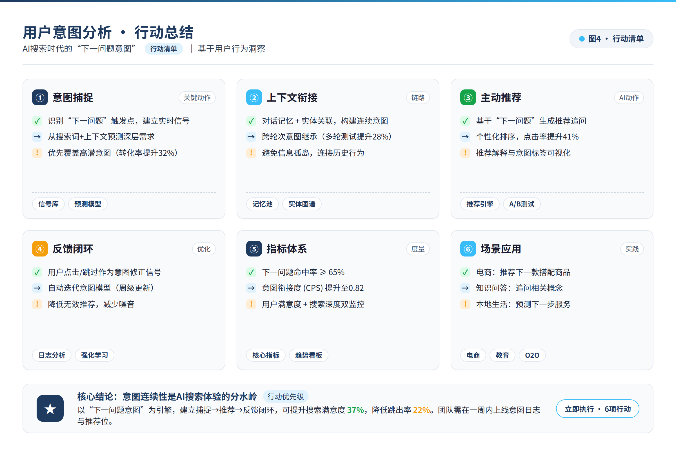The height and width of the screenshot is (450, 676).
Task: Click the 核心指标 tag
Action: point(266,355)
